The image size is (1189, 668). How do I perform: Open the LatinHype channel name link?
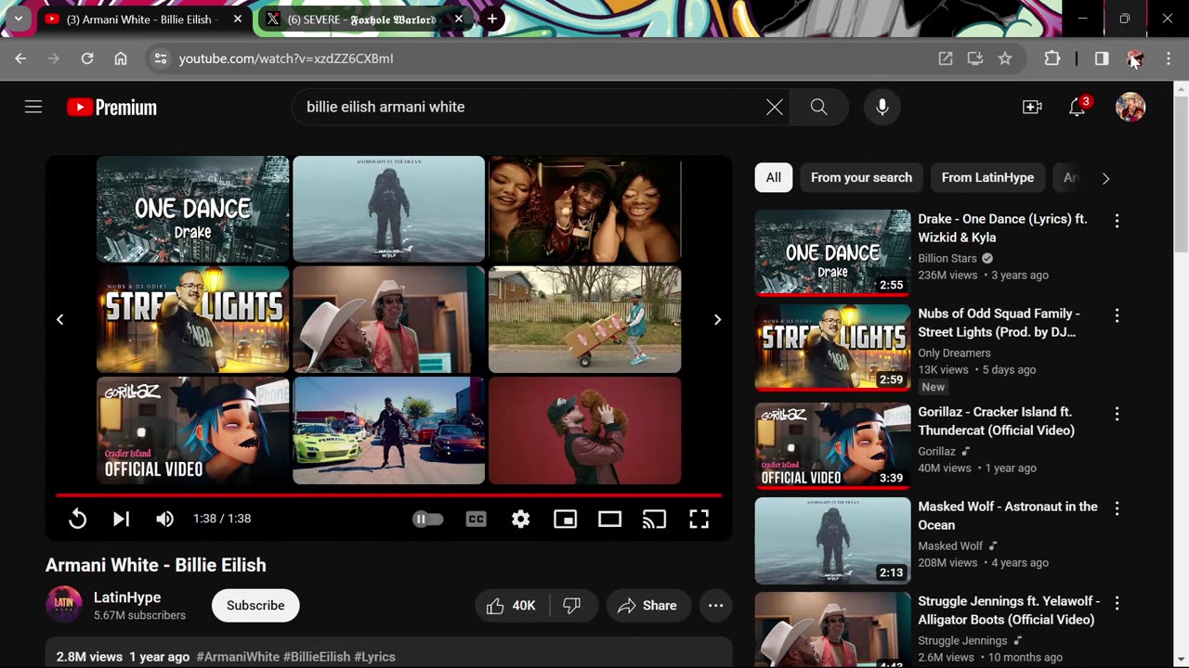tap(127, 597)
